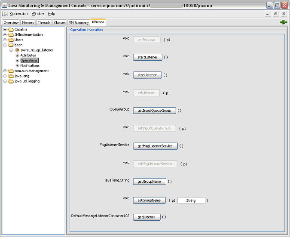This screenshot has height=237, width=290.
Task: Click the green connection status icon
Action: (x=283, y=22)
